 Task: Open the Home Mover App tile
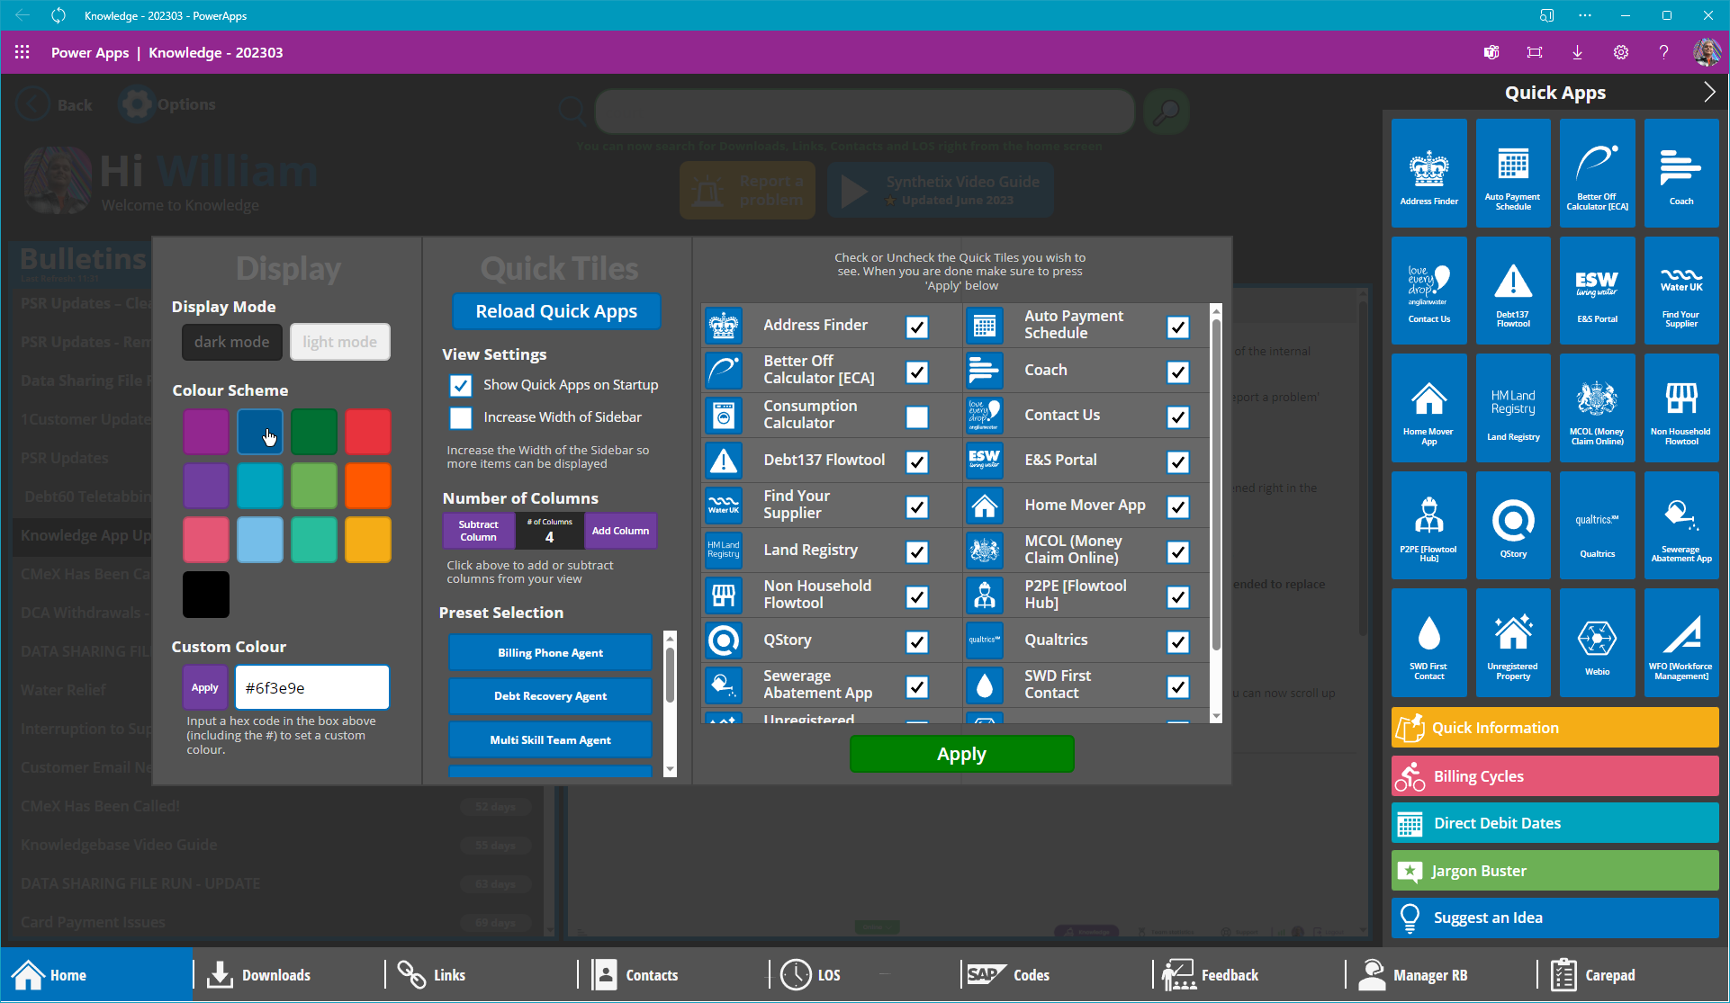tap(1428, 407)
